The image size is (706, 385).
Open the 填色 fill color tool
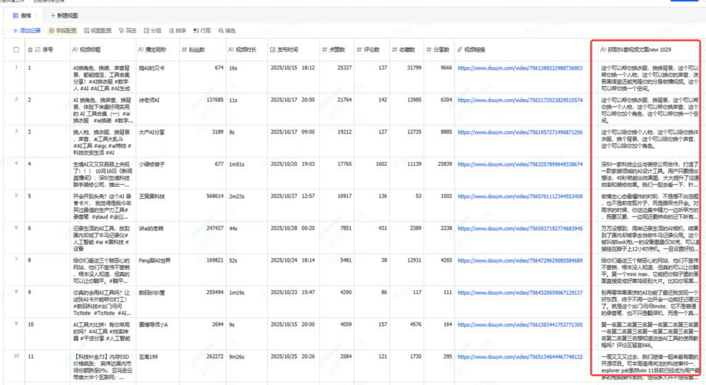tap(227, 31)
